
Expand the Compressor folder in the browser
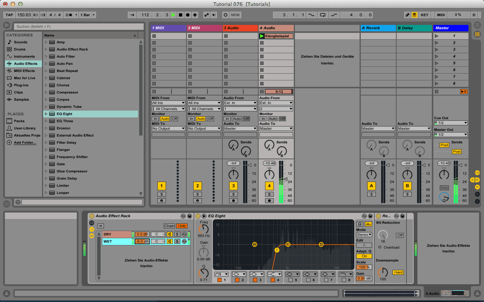[46, 92]
